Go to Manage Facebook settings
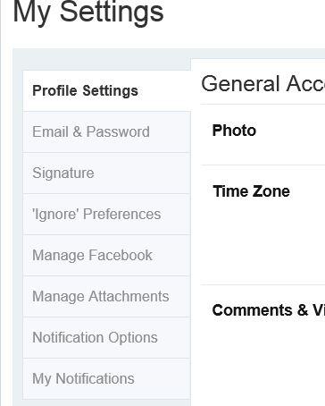Image resolution: width=325 pixels, height=406 pixels. point(106,255)
